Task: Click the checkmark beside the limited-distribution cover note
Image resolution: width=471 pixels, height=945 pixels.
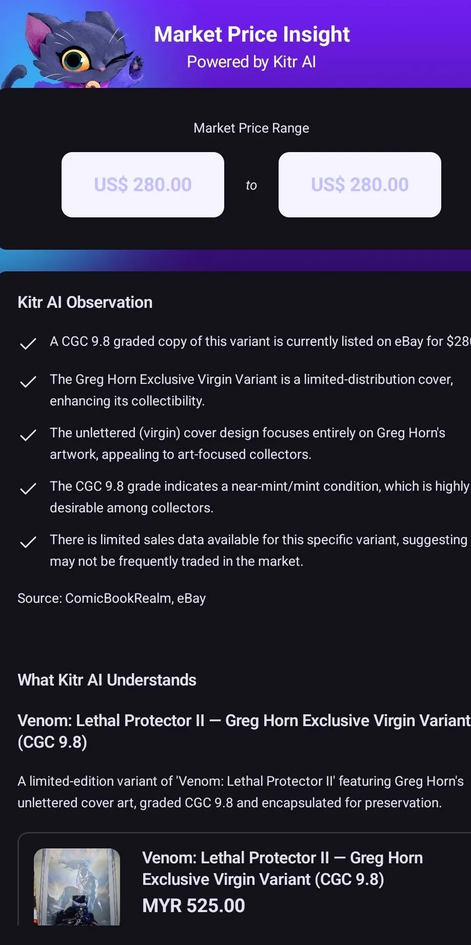Action: tap(28, 382)
